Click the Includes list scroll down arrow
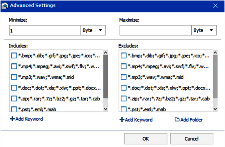Image resolution: width=225 pixels, height=147 pixels. coord(106,109)
